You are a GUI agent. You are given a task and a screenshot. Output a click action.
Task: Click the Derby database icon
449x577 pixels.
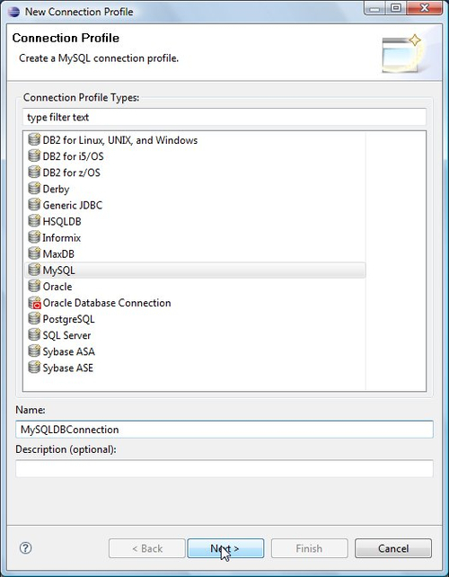34,189
